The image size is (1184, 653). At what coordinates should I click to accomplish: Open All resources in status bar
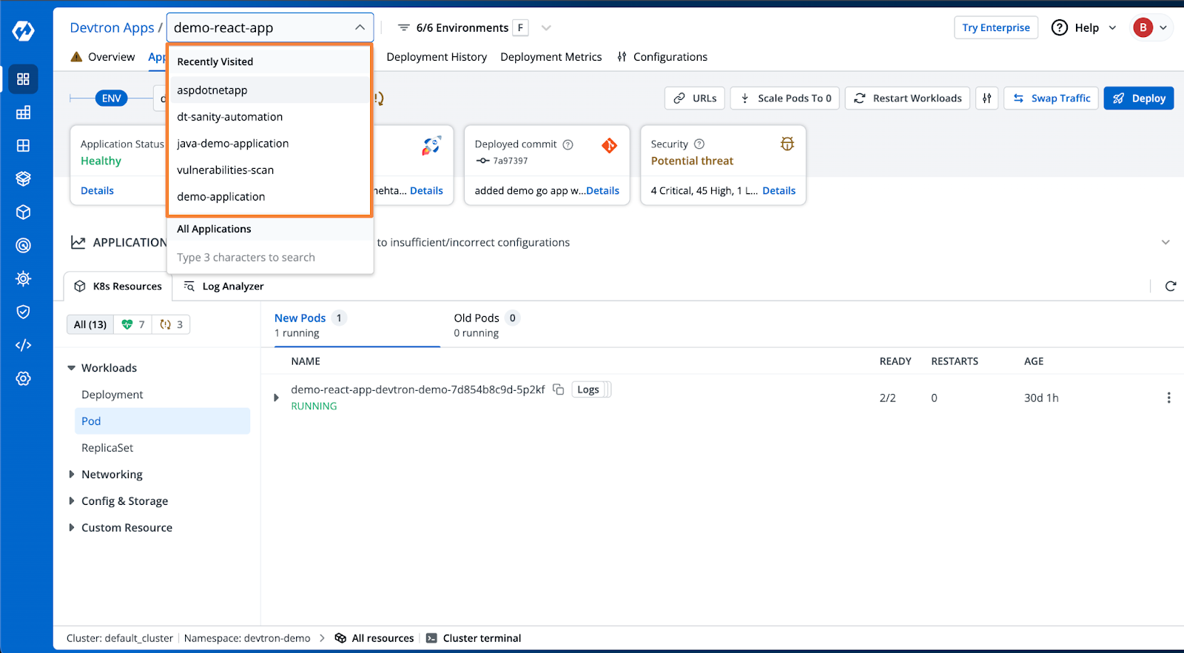point(374,638)
